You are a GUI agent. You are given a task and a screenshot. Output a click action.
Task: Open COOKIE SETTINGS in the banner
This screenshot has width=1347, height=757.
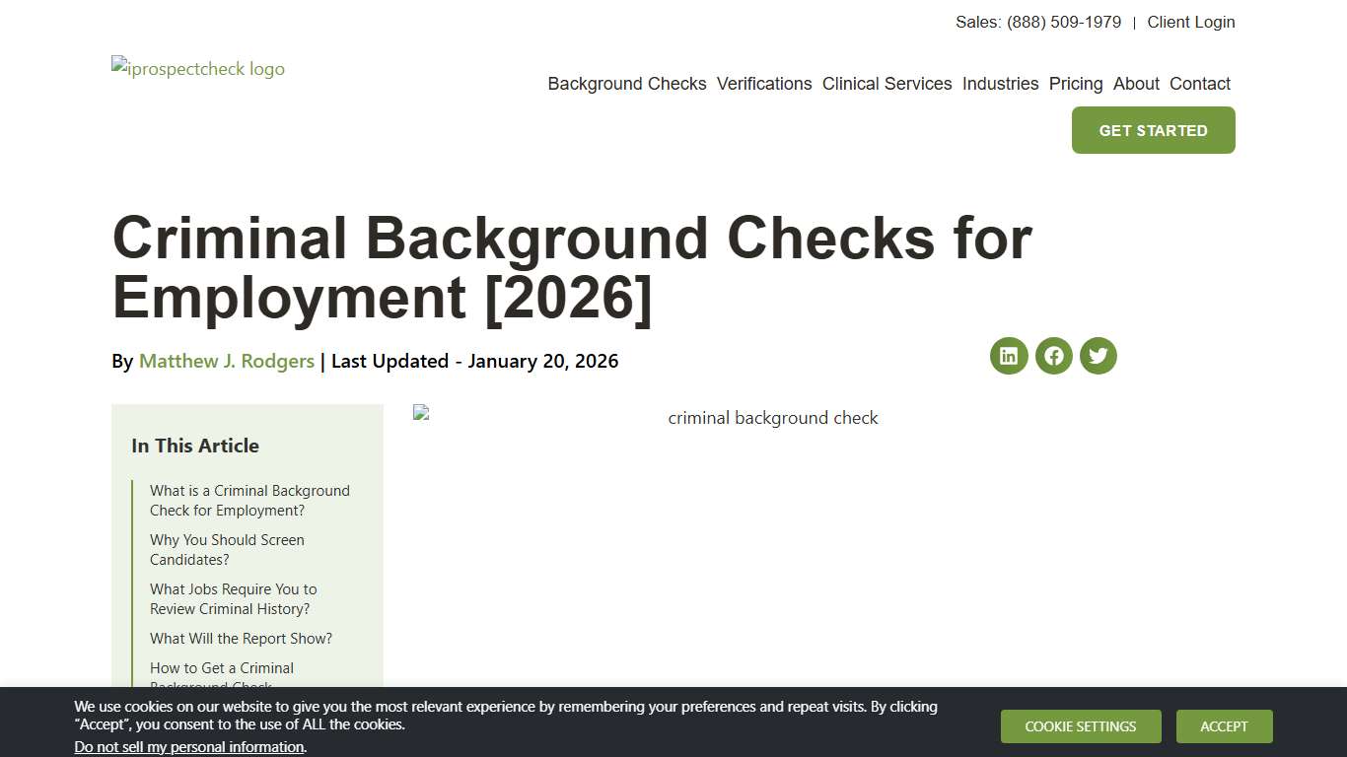1081,726
